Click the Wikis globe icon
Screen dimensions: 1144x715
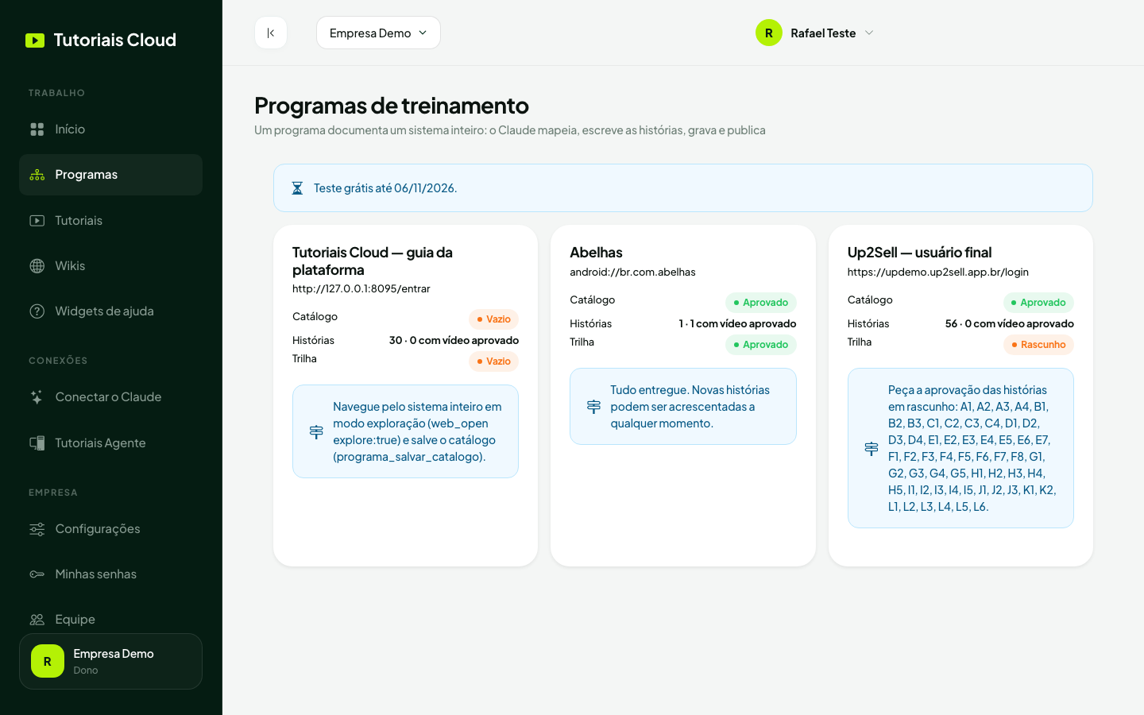[37, 266]
